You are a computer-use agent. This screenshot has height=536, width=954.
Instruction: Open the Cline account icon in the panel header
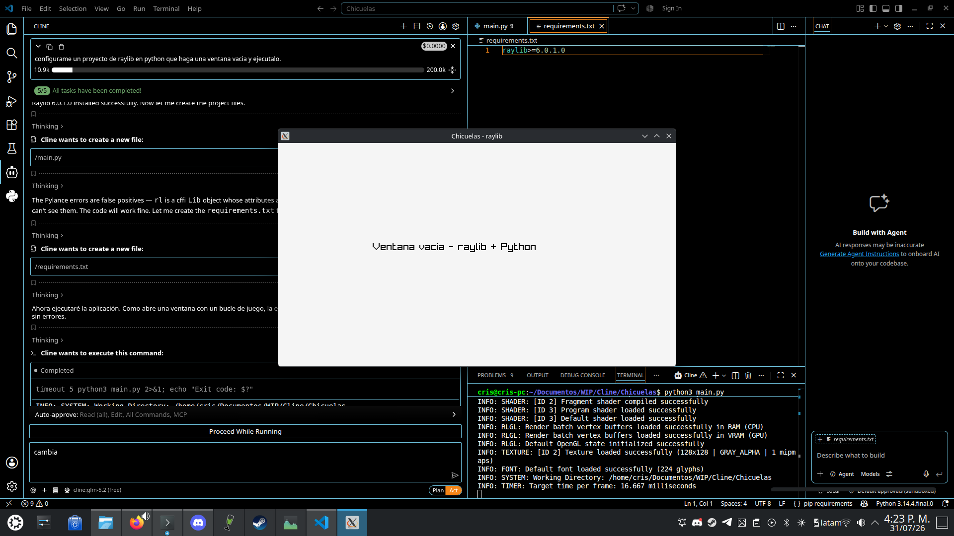click(443, 26)
